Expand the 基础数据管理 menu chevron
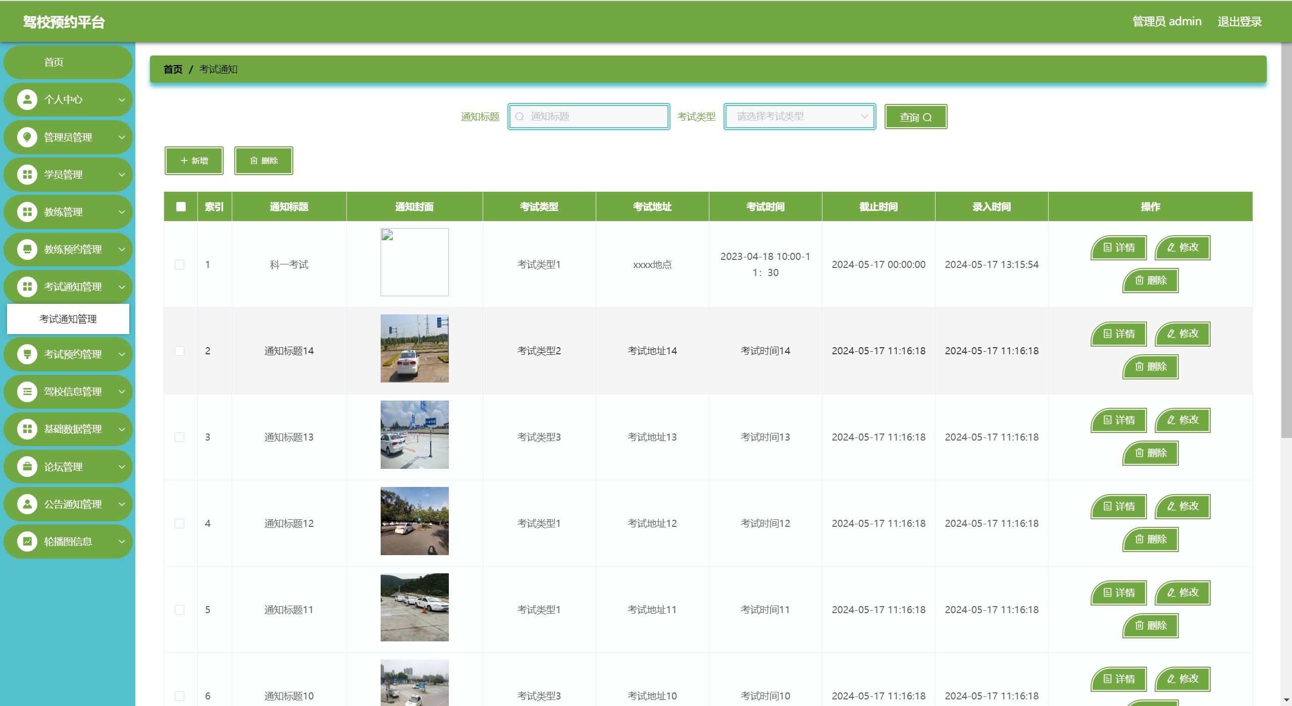 (122, 429)
